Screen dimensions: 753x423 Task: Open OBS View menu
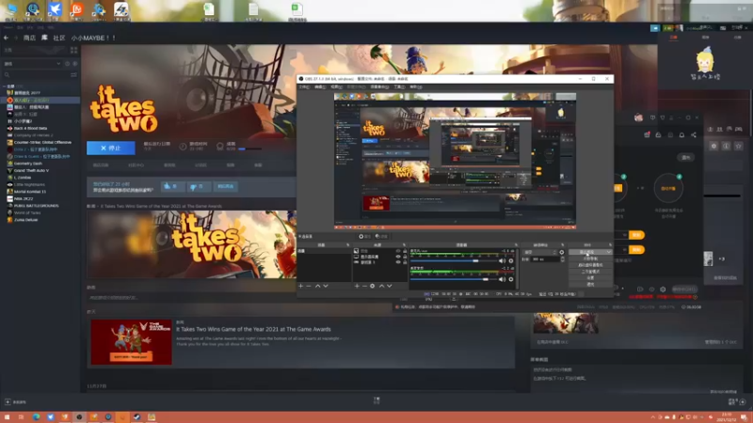(337, 86)
